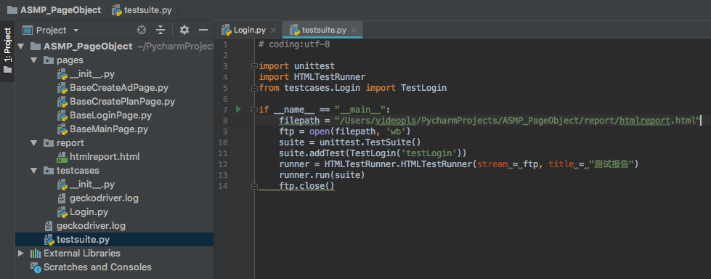The height and width of the screenshot is (279, 711).
Task: Click 'ftp.close()' on line 14
Action: [x=307, y=185]
